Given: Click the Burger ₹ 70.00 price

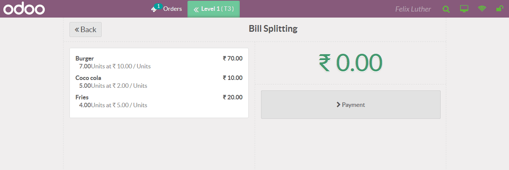Looking at the screenshot, I should click(233, 58).
